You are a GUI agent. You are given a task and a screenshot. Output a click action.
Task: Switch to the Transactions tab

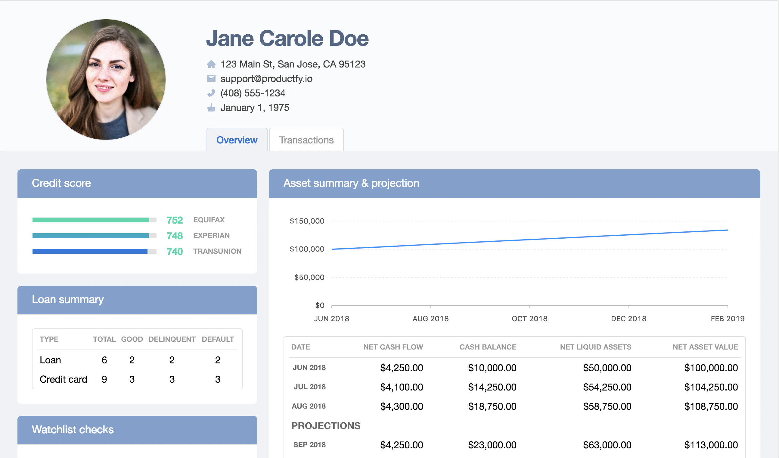click(306, 140)
